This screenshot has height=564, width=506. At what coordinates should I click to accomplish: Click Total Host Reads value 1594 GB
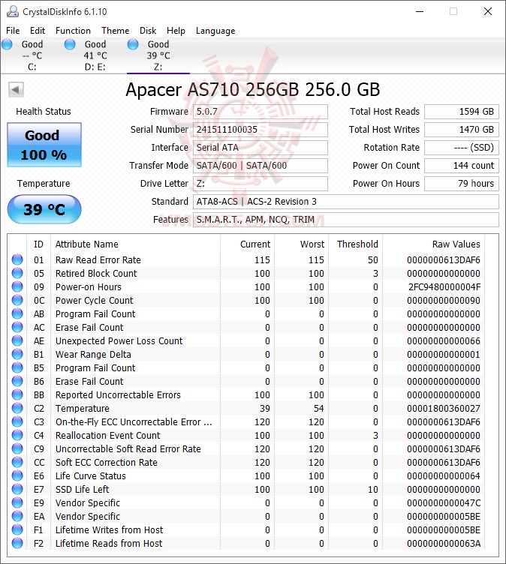pyautogui.click(x=462, y=112)
